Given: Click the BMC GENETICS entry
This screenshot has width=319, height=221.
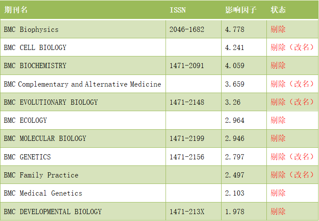Looking at the screenshot, I should [x=27, y=157].
